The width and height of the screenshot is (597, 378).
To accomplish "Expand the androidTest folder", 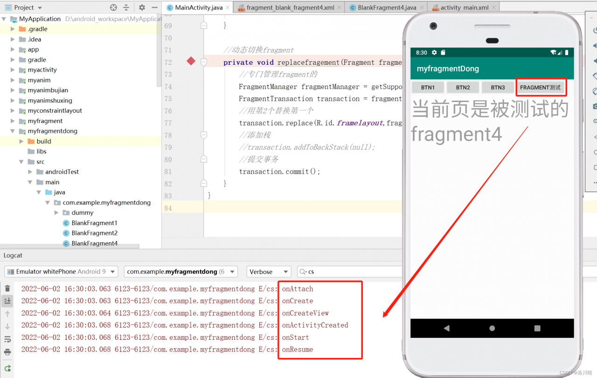I will 30,172.
